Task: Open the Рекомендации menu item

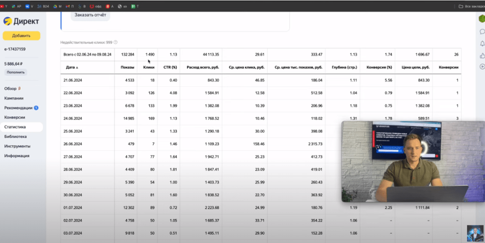Action: click(18, 108)
